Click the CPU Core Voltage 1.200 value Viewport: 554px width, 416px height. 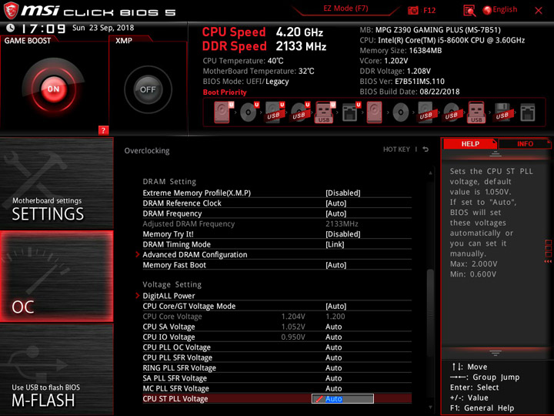point(335,317)
